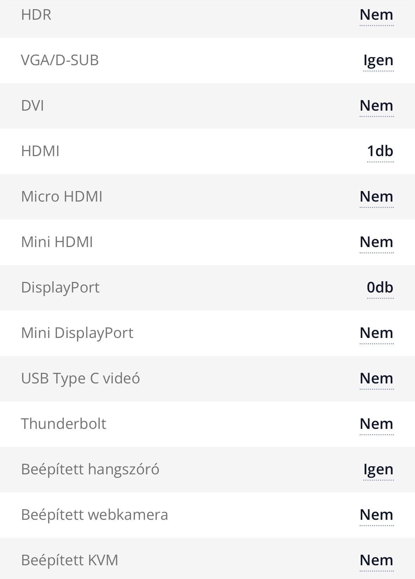Click the Igen value for VGA/D-SUB

(378, 61)
